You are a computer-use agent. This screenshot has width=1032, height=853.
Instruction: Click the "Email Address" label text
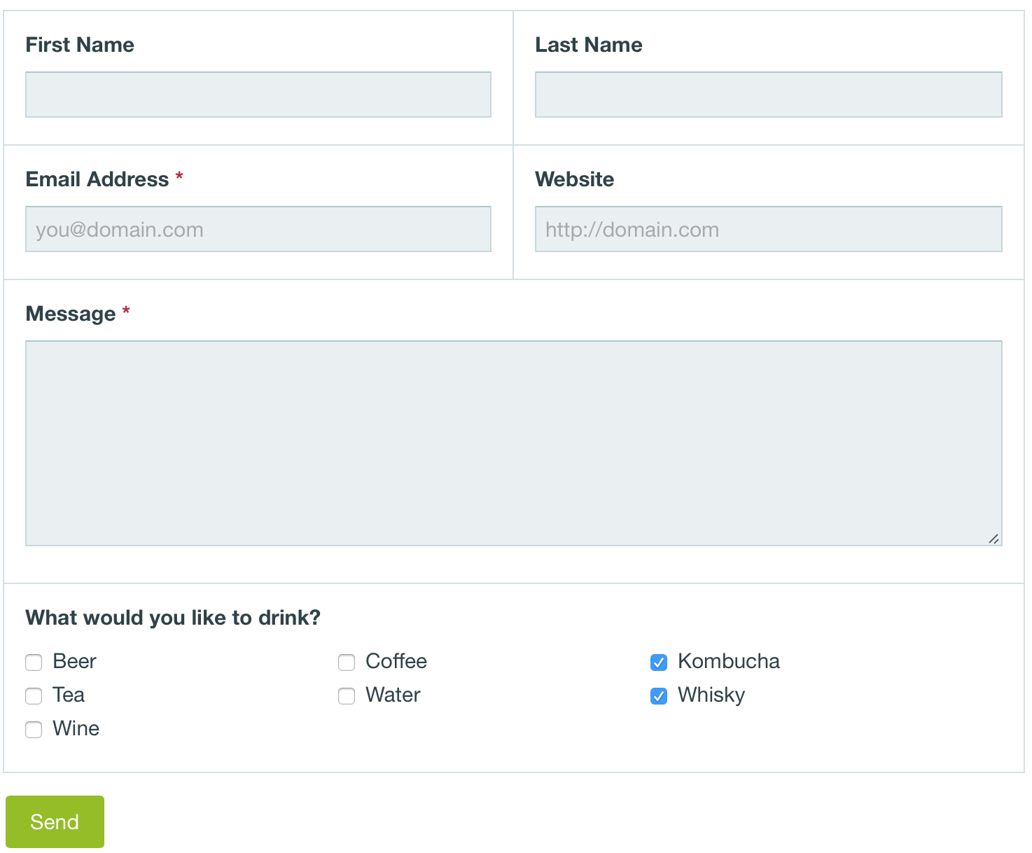click(x=97, y=179)
